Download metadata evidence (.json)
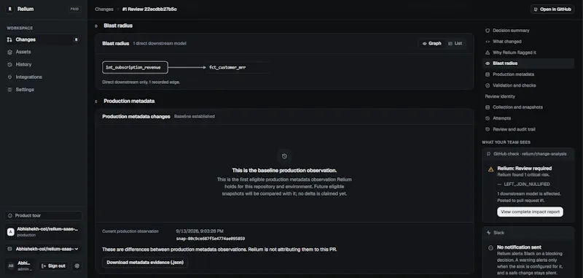 (145, 263)
